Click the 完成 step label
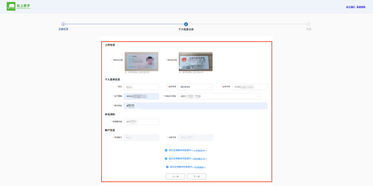This screenshot has width=373, height=186. [309, 29]
